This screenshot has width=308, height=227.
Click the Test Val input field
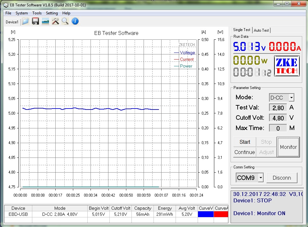point(278,108)
